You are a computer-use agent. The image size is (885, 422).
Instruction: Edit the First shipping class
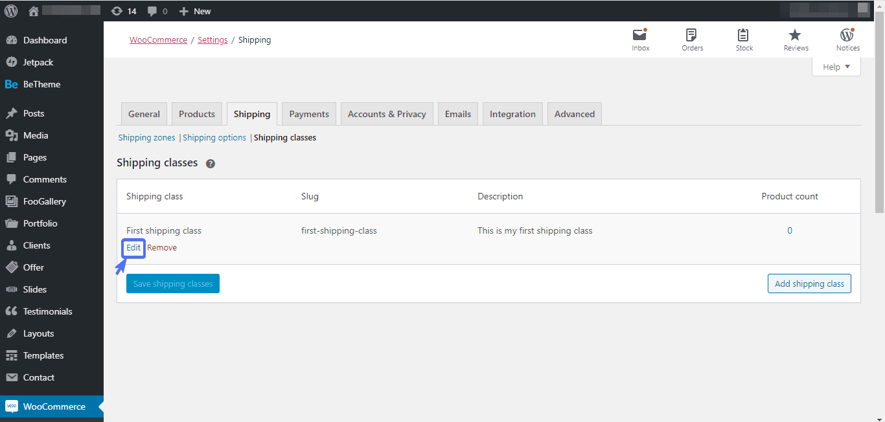[x=133, y=247]
